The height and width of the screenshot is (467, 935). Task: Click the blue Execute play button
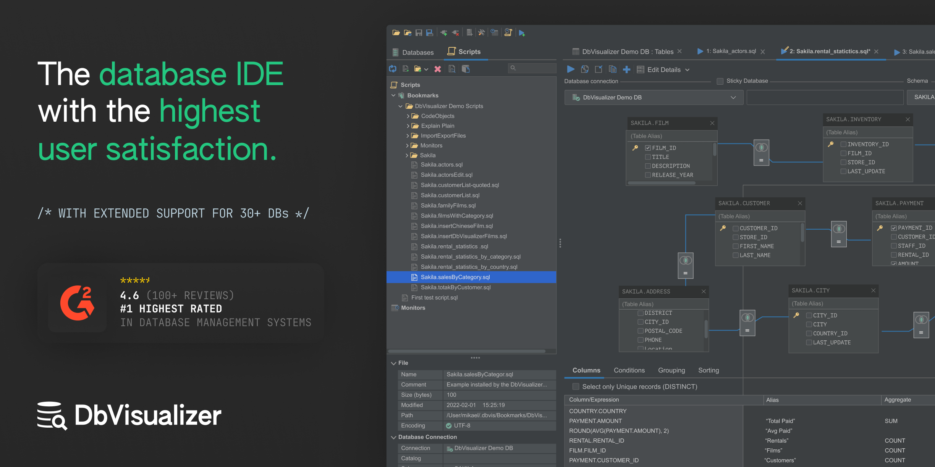click(x=571, y=69)
